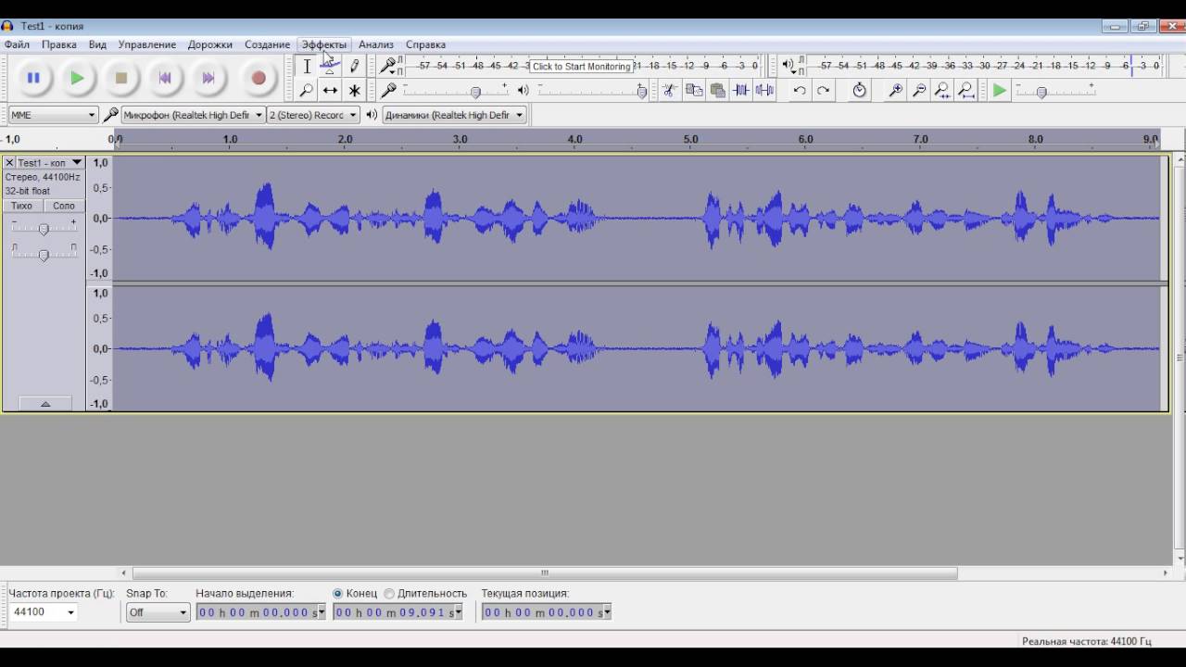Viewport: 1186px width, 667px height.
Task: Select the Selection (I-beam) tool
Action: coord(307,67)
